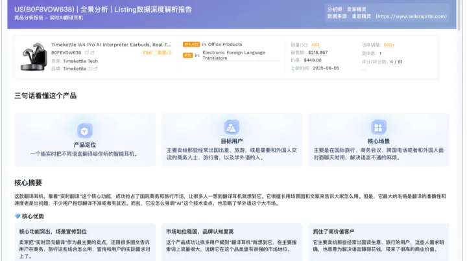
Task: Click the 市场地位稳固，品牌认知度高 card title
Action: (200, 232)
